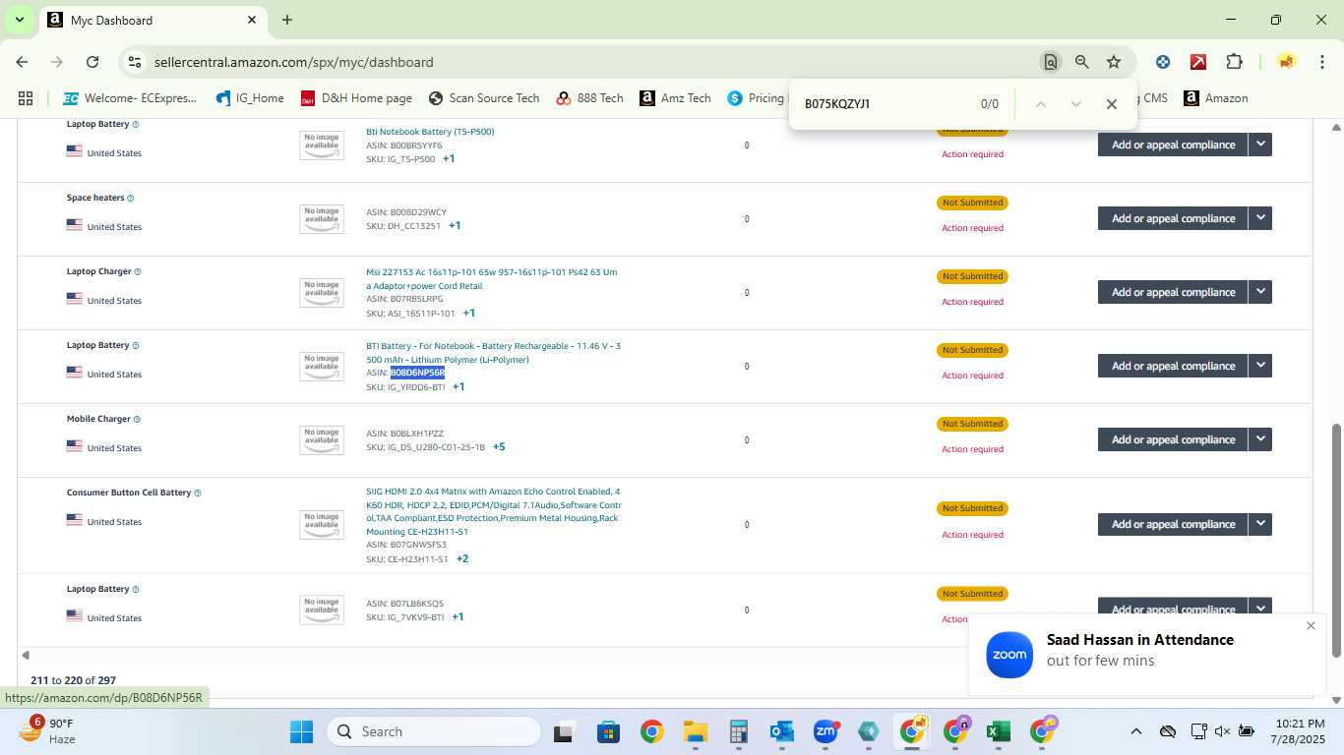Open compliance dropdown arrow for Mobile Charger row
This screenshot has height=755, width=1344.
point(1260,439)
